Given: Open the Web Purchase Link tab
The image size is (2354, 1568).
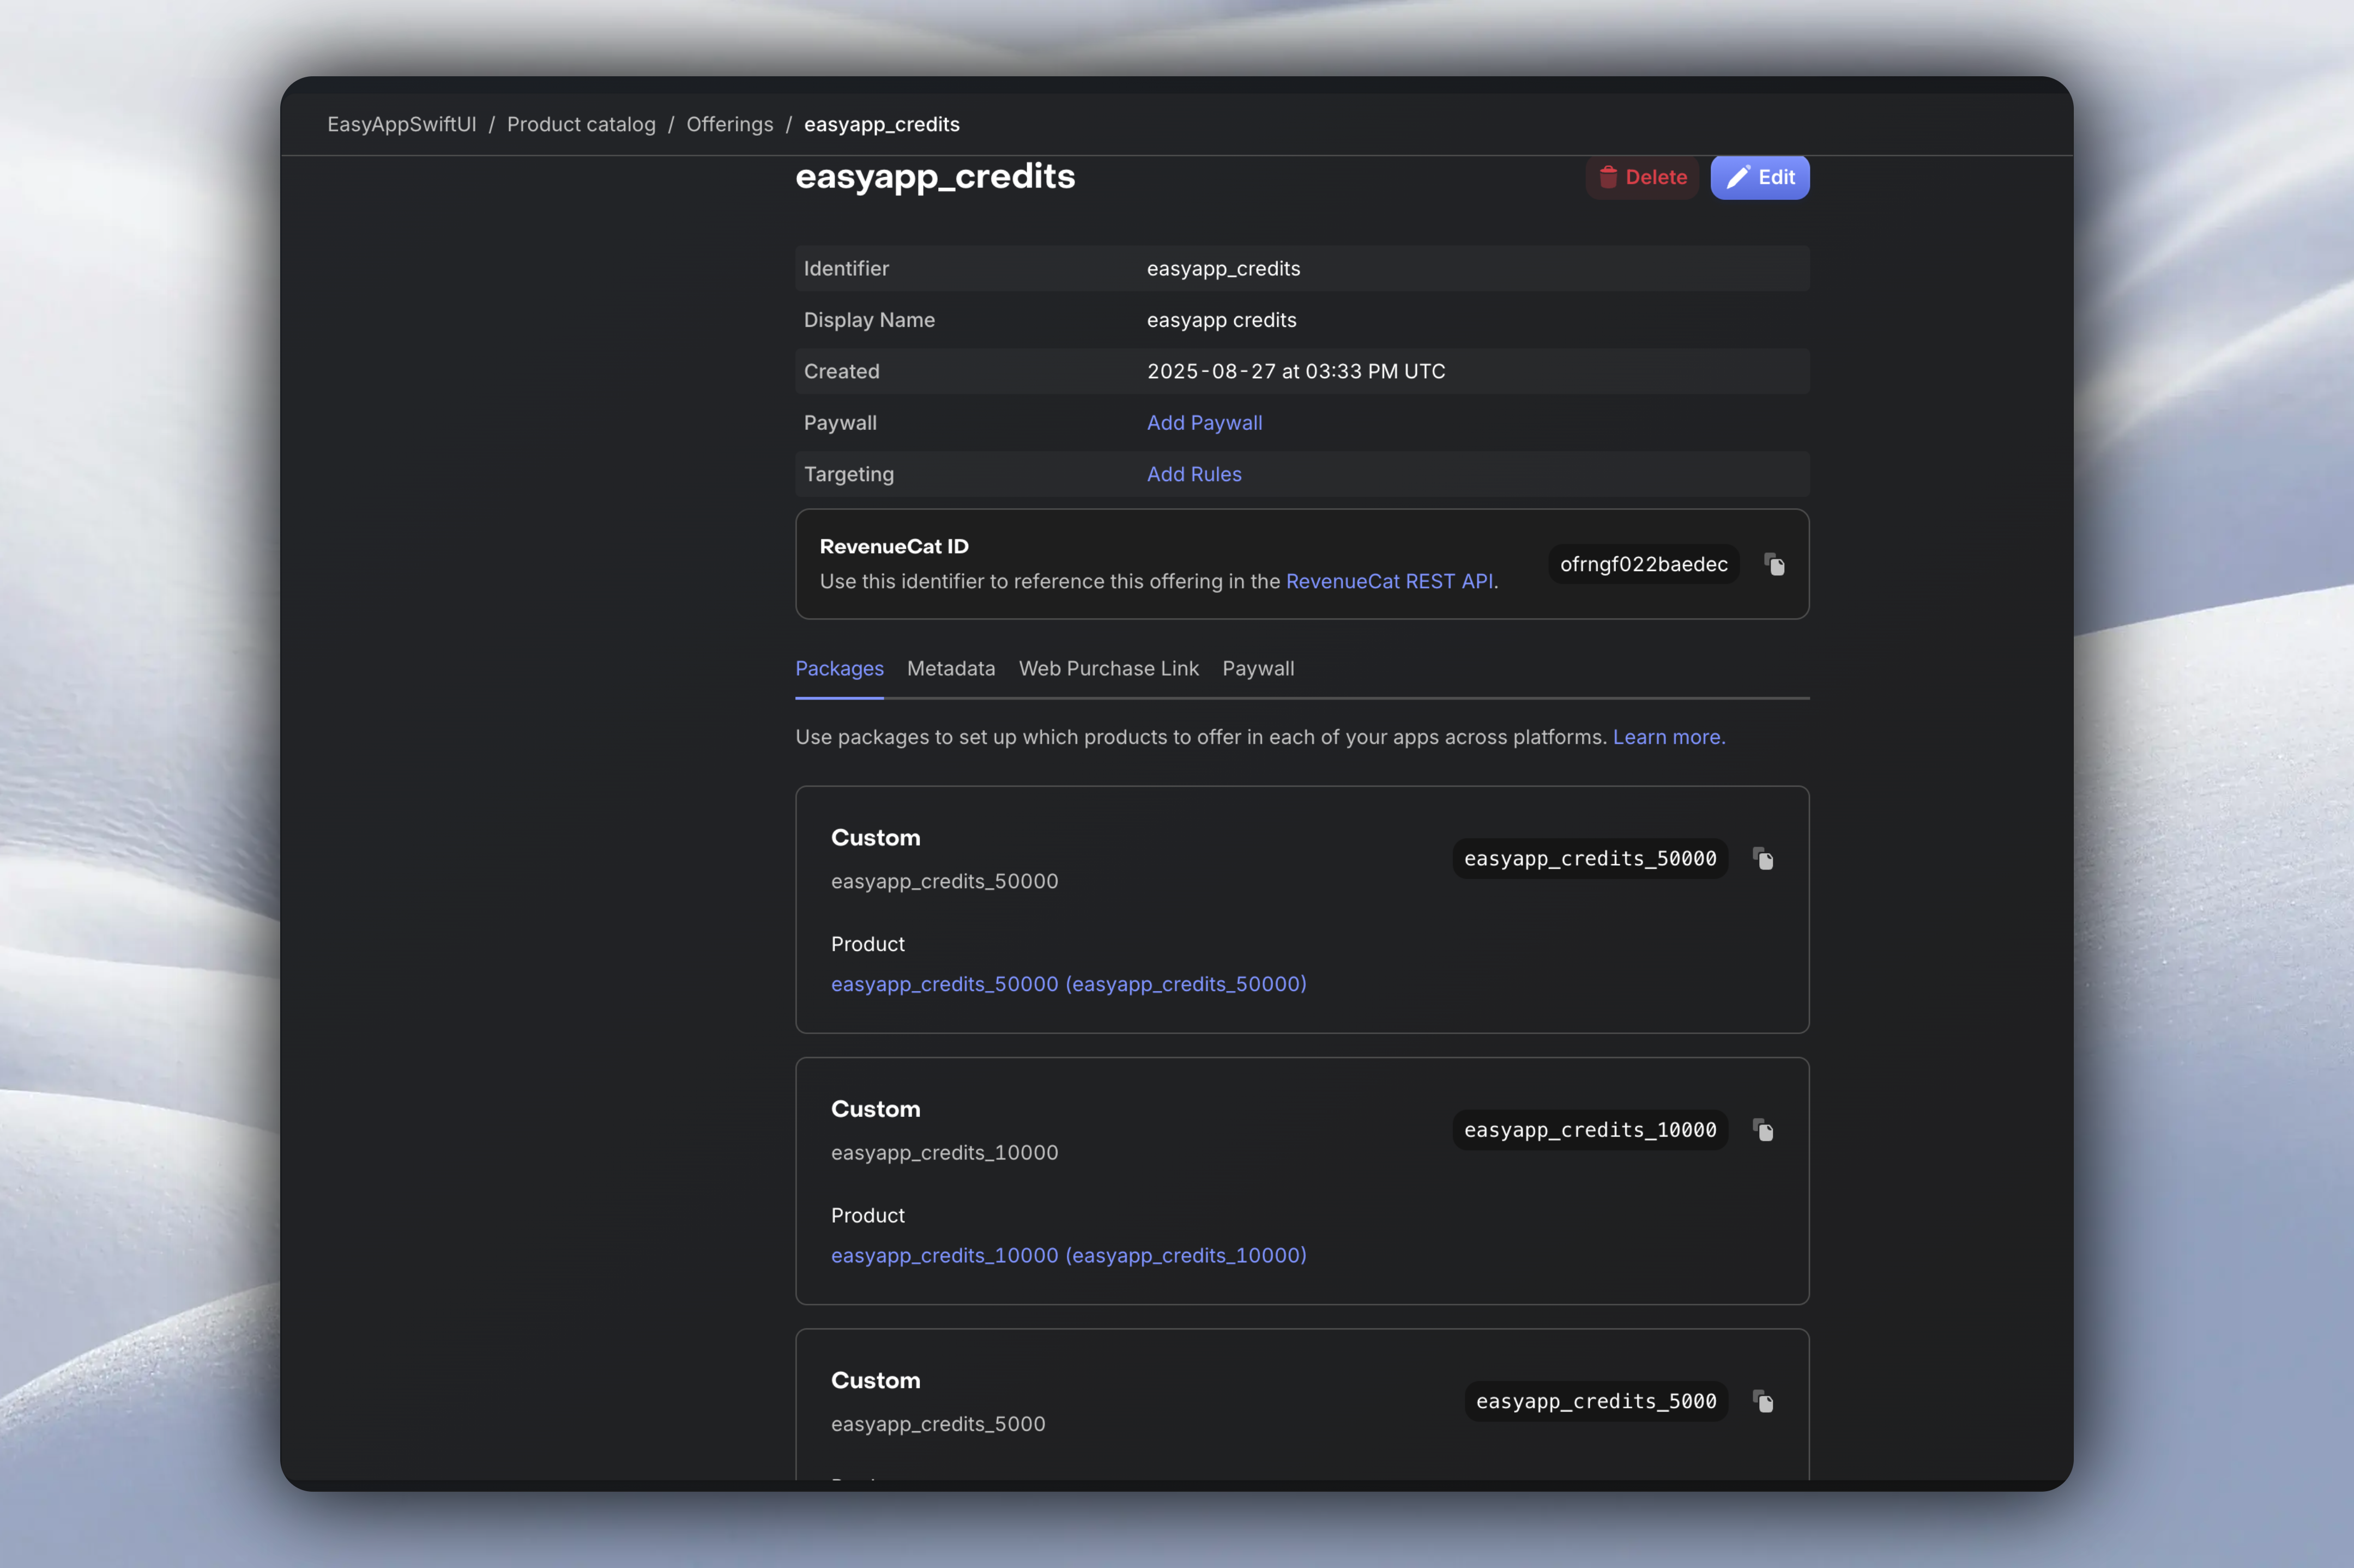Looking at the screenshot, I should 1108,668.
